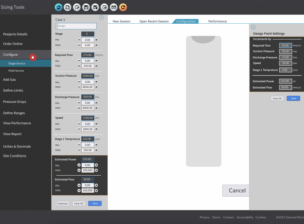The image size is (304, 224).
Task: Open the Open Recent Session tab
Action: (x=154, y=21)
